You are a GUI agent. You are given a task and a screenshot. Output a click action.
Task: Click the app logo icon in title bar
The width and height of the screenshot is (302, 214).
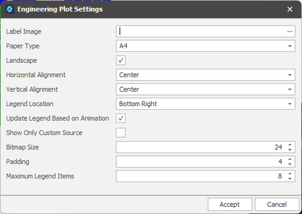[10, 9]
